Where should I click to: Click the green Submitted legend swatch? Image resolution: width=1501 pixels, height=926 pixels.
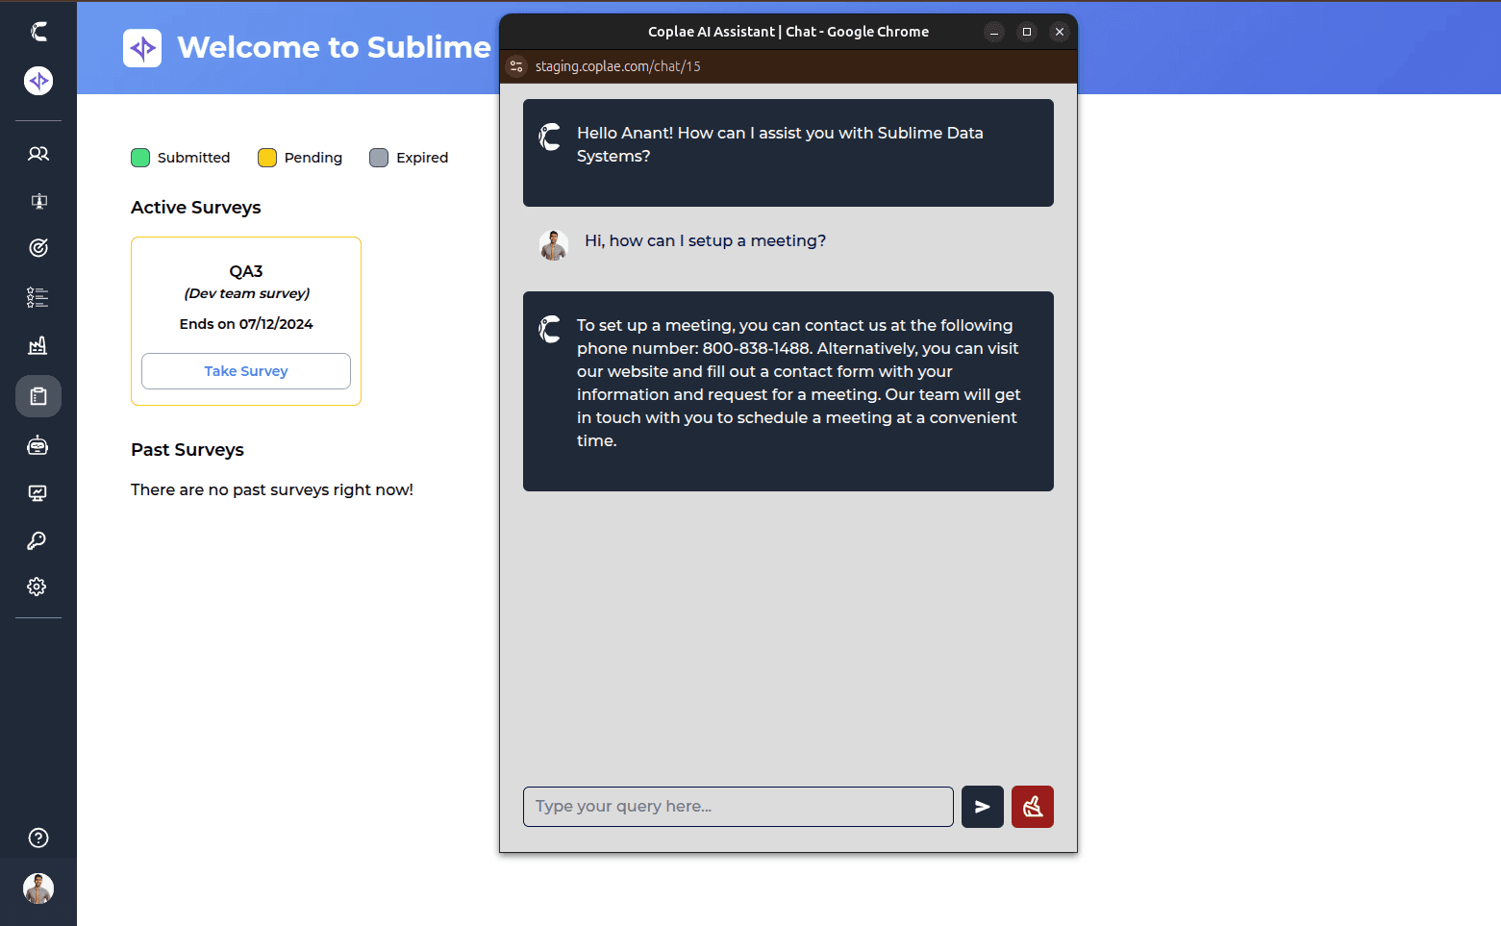click(x=140, y=158)
